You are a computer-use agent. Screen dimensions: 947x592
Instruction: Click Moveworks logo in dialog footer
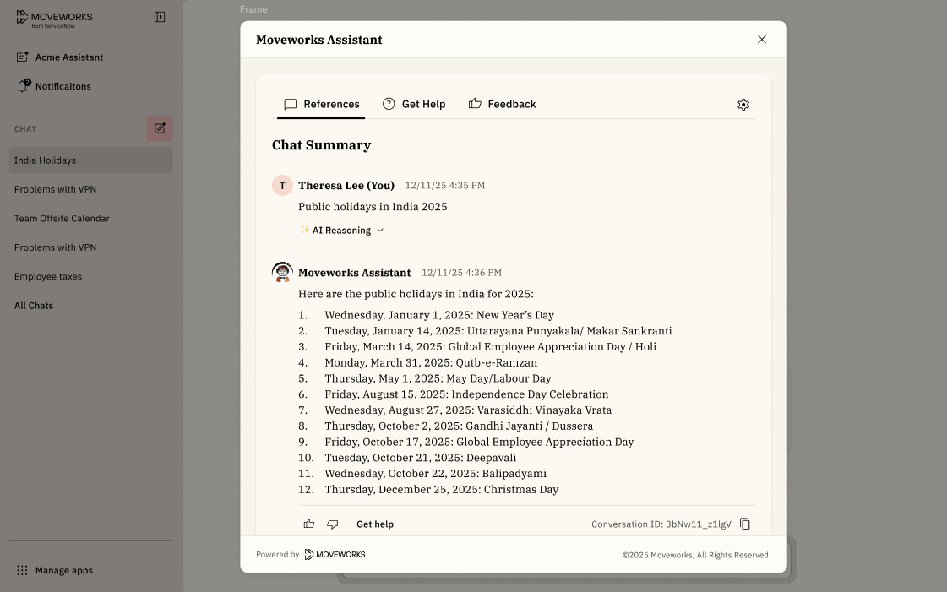pos(335,555)
